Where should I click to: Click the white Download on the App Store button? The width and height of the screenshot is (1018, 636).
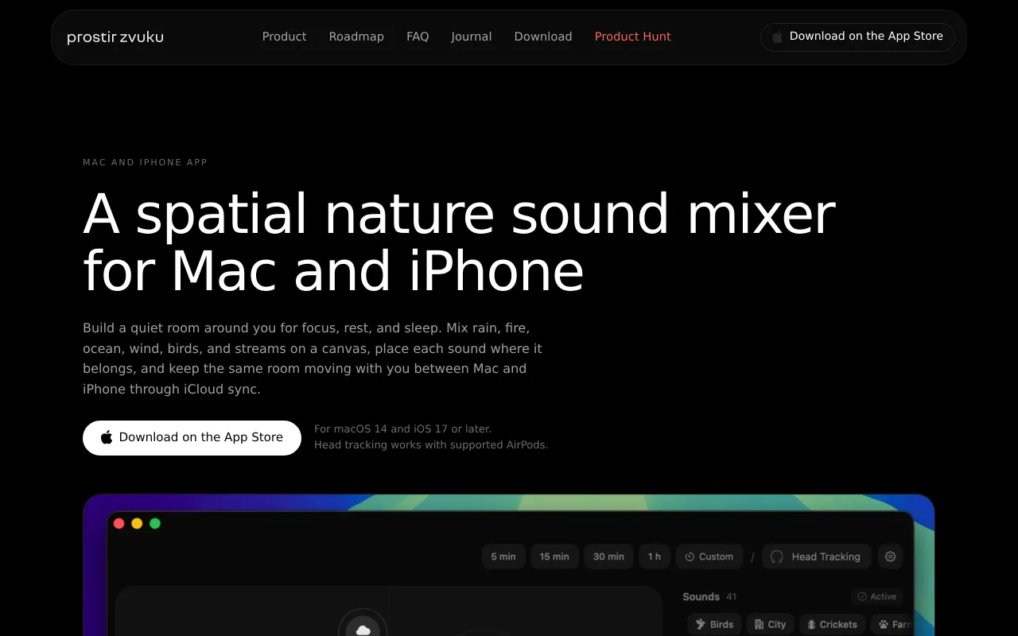(x=192, y=438)
